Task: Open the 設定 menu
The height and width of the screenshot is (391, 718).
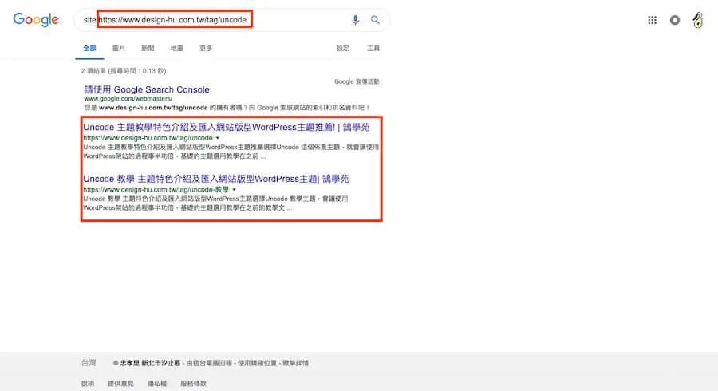Action: pos(342,48)
